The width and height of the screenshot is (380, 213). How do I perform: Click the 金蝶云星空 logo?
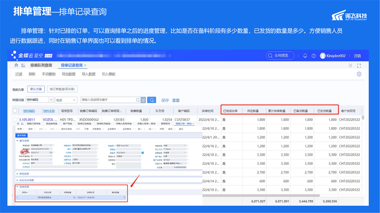pyautogui.click(x=32, y=55)
